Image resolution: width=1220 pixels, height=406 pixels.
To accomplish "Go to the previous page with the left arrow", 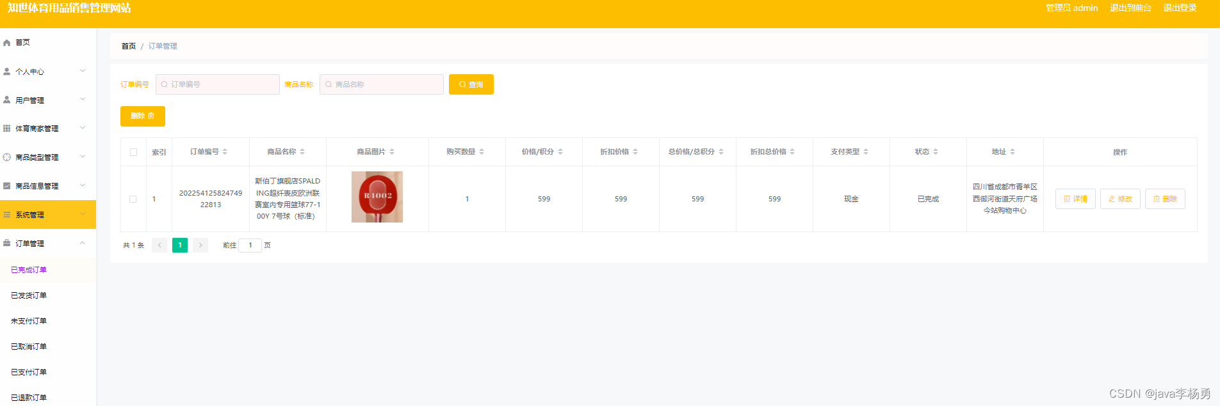I will pyautogui.click(x=159, y=245).
